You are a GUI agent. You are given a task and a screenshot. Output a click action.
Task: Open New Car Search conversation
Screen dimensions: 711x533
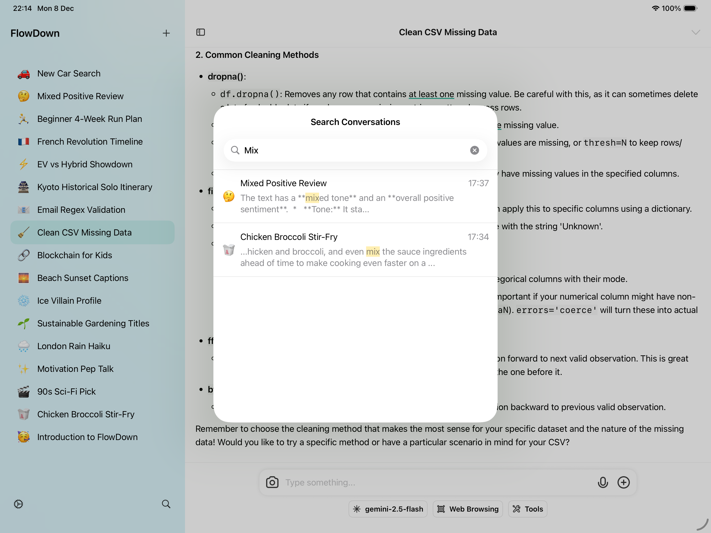pyautogui.click(x=92, y=74)
